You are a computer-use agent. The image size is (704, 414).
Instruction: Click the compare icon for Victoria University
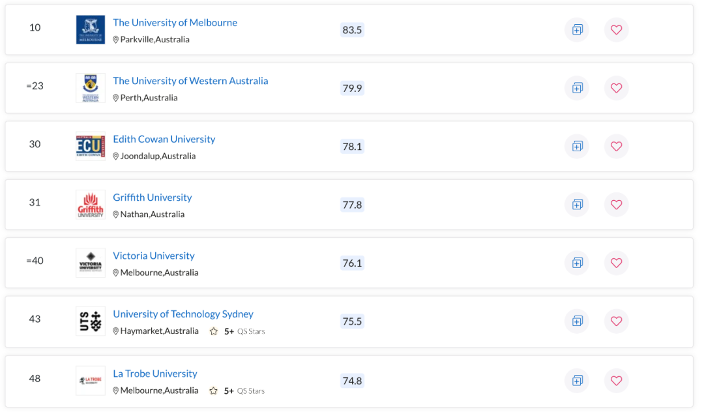576,263
